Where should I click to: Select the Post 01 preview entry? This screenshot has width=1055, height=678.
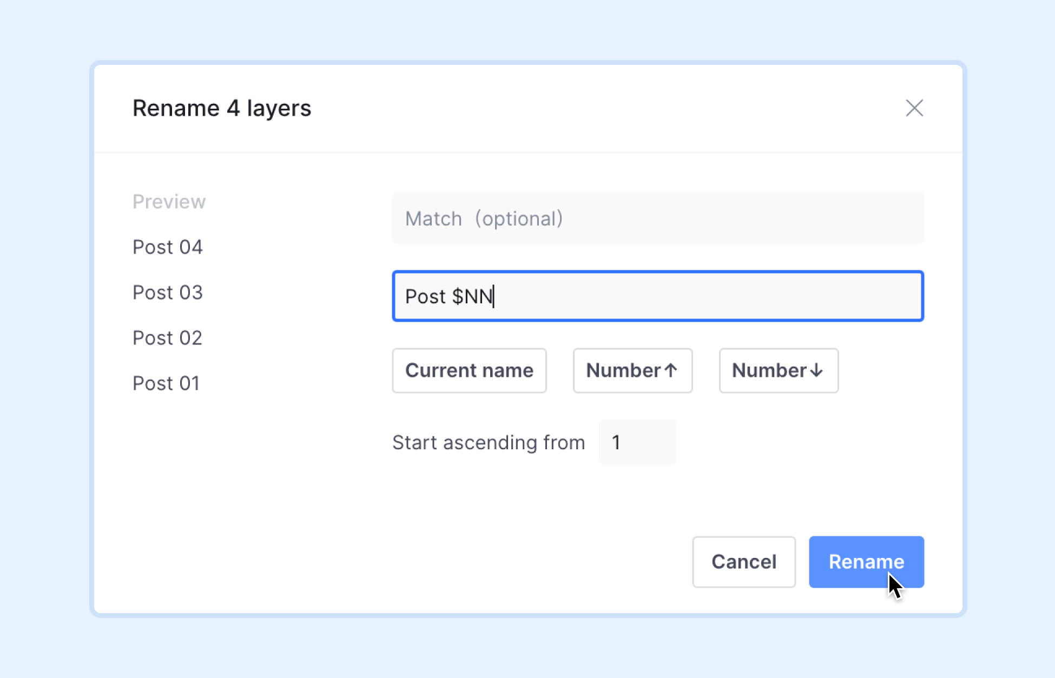coord(167,383)
